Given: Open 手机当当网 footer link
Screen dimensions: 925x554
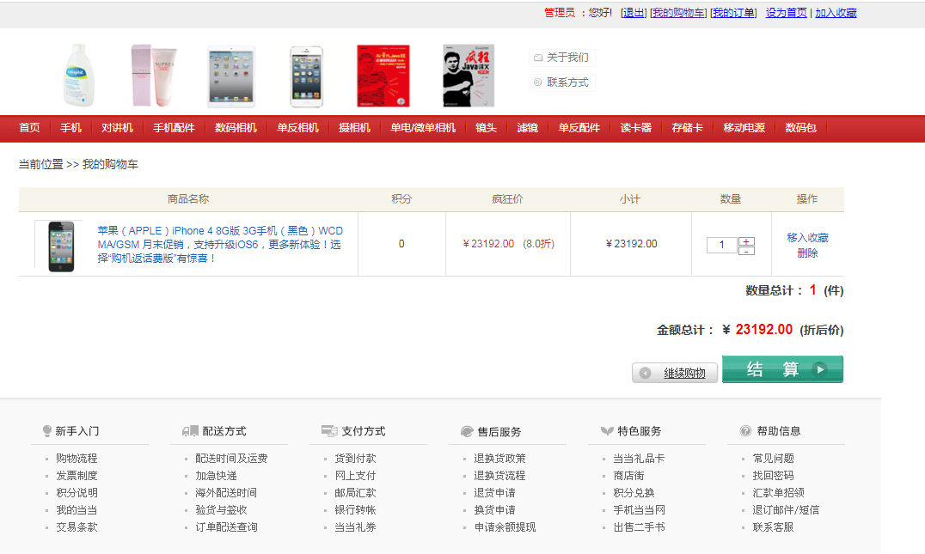Looking at the screenshot, I should (x=639, y=510).
